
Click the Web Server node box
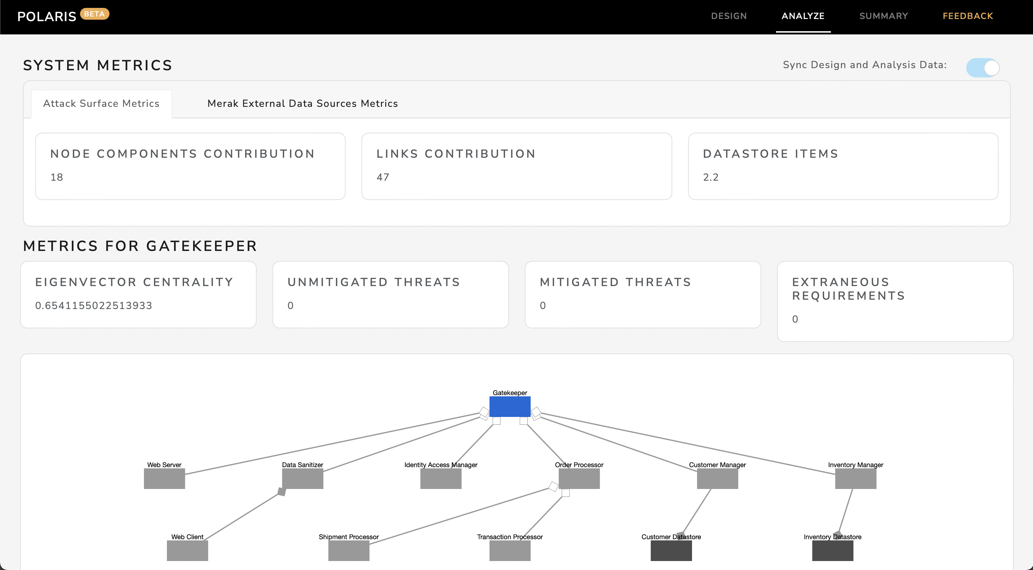(164, 479)
